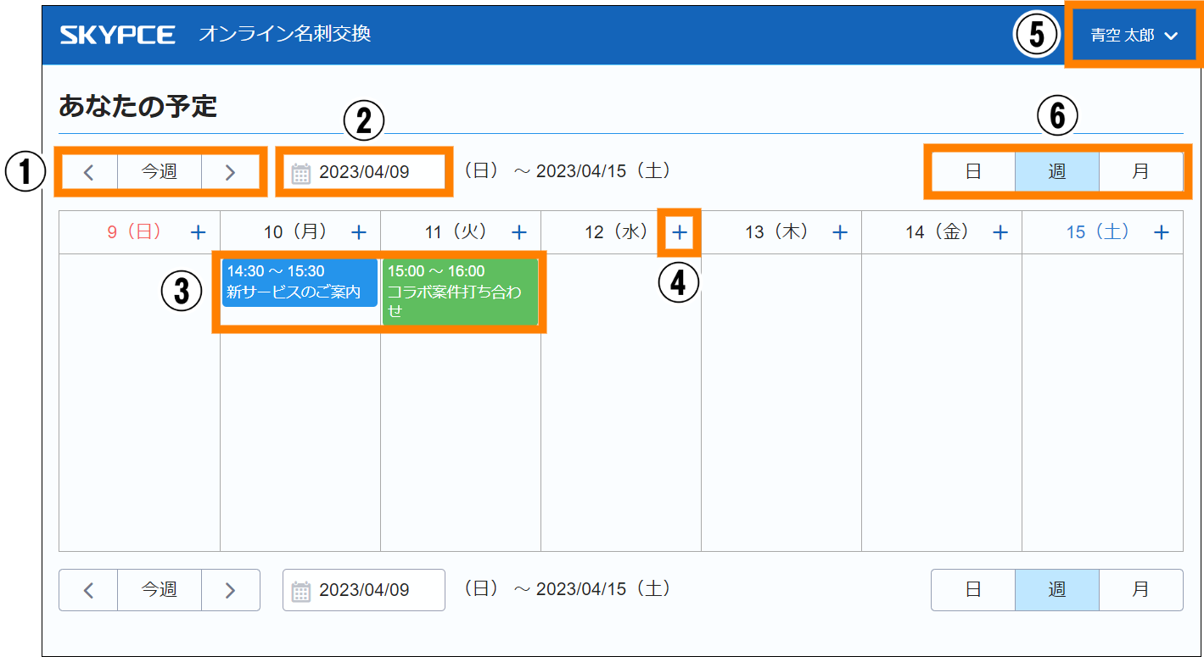
Task: Add an event on Friday the 14th
Action: [1000, 232]
